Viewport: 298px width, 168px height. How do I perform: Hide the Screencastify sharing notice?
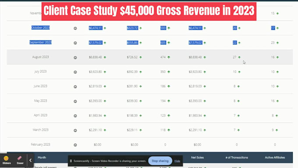(x=177, y=161)
